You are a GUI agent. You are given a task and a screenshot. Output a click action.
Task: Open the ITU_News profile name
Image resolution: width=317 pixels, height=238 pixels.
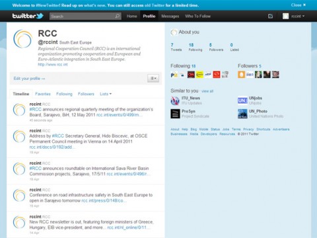coord(191,98)
